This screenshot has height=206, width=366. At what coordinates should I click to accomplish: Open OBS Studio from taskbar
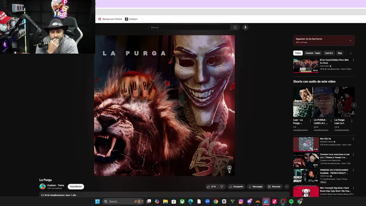(283, 201)
